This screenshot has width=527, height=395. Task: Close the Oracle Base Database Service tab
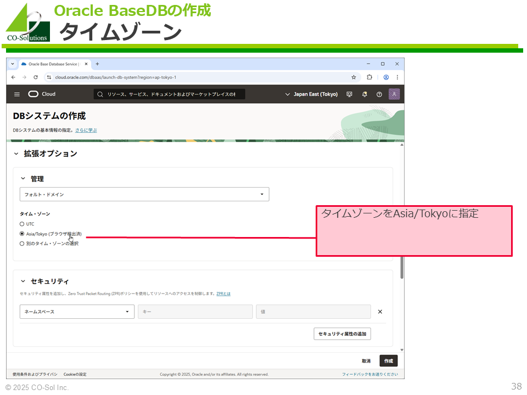click(86, 64)
